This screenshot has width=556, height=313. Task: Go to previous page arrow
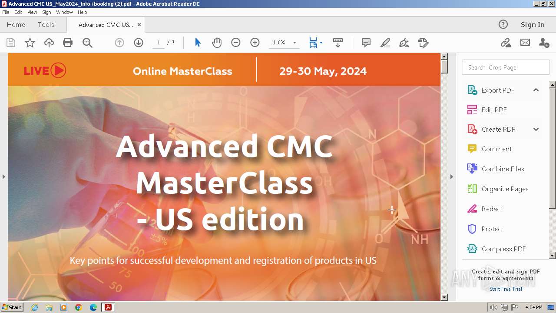coord(119,43)
